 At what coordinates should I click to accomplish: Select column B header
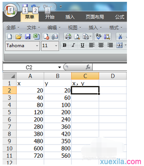click(x=58, y=76)
